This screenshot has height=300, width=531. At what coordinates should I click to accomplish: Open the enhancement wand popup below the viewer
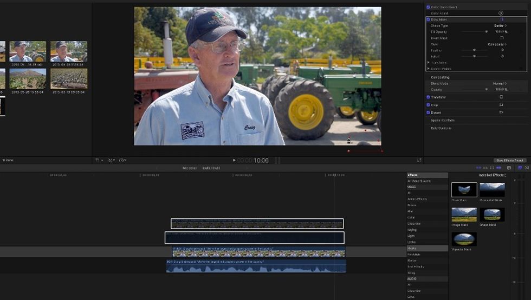111,160
